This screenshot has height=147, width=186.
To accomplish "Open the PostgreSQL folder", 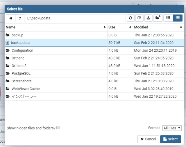I will (x=22, y=73).
